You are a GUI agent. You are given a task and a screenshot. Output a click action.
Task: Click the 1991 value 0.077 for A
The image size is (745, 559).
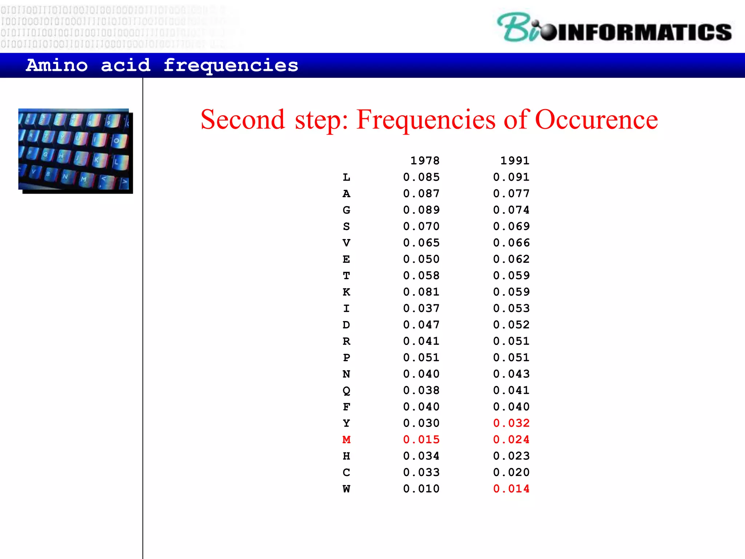point(511,194)
